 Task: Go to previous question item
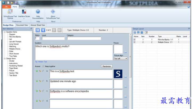point(43,30)
